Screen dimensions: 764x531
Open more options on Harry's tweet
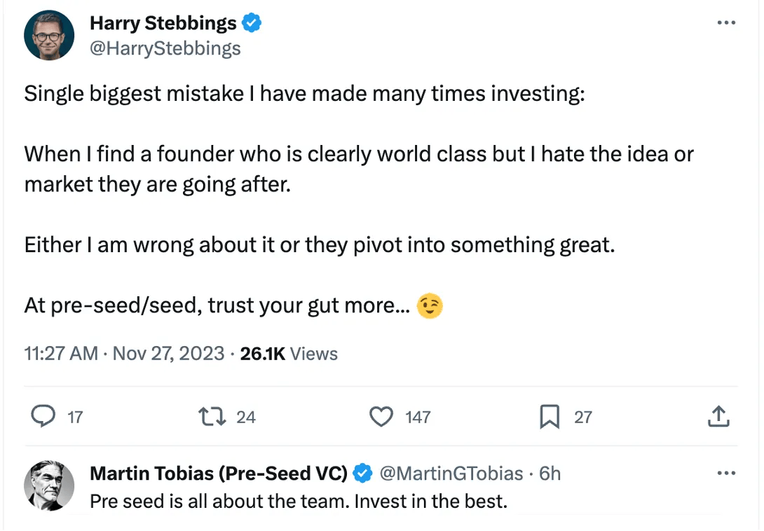tap(727, 23)
